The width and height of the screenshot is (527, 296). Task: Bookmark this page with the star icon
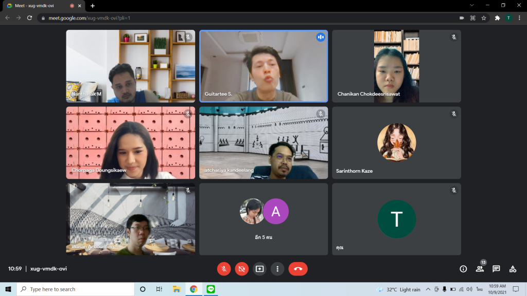point(484,17)
